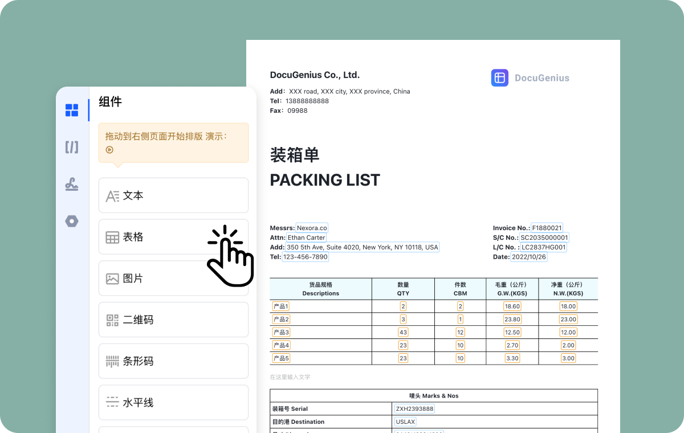Viewport: 684px width, 433px height.
Task: Select the QTY value 43
Action: (403, 332)
